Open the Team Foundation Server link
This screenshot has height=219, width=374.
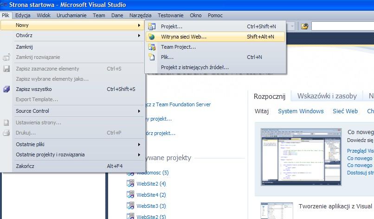point(178,104)
